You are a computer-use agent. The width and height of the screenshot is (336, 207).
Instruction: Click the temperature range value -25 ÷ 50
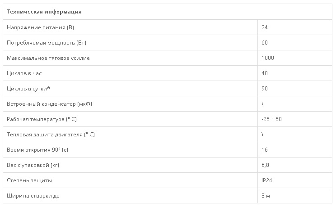tap(272, 119)
